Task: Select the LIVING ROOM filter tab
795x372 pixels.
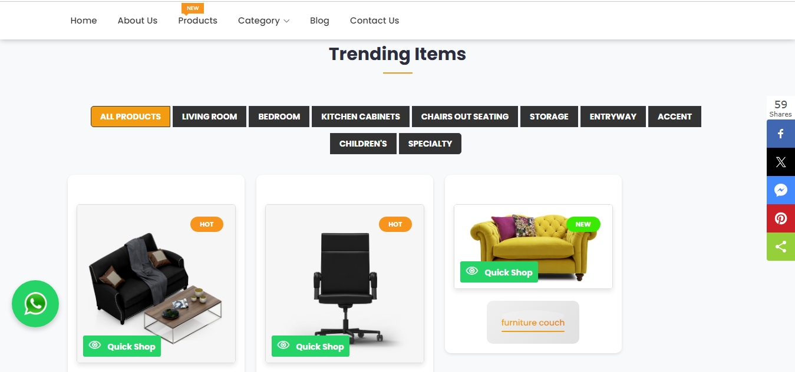Action: point(209,117)
